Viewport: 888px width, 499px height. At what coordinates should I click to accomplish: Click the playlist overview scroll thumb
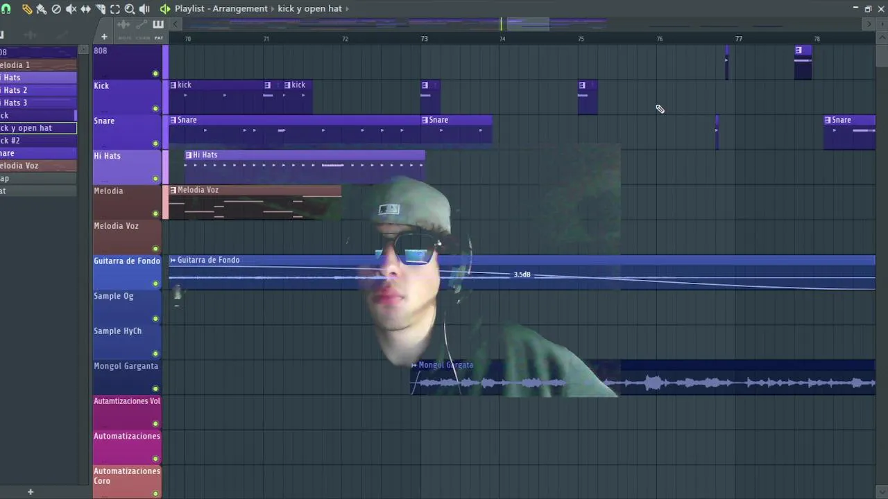[x=527, y=24]
